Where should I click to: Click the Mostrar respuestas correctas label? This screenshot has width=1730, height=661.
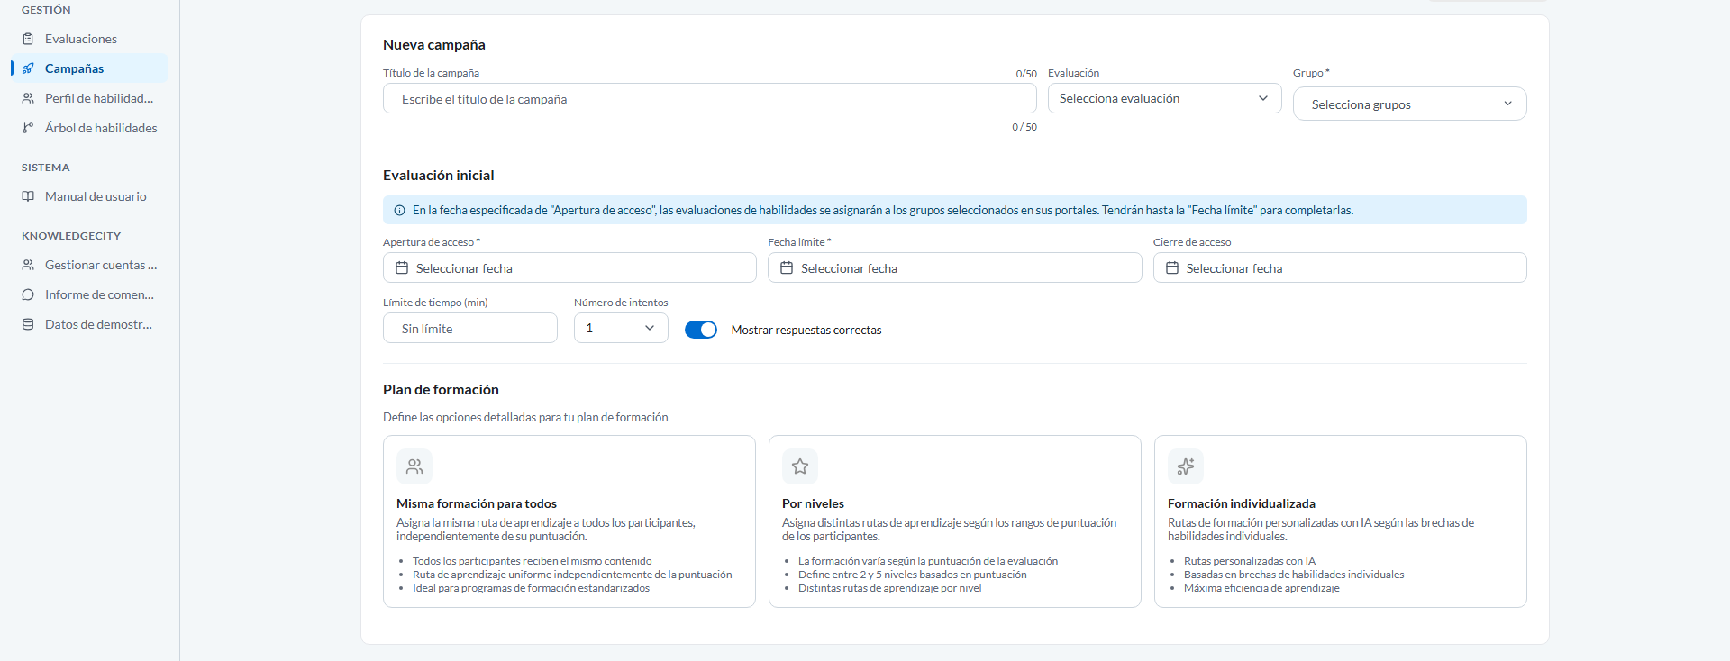coord(806,330)
